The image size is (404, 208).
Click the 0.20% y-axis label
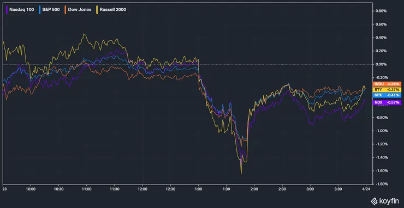point(381,51)
